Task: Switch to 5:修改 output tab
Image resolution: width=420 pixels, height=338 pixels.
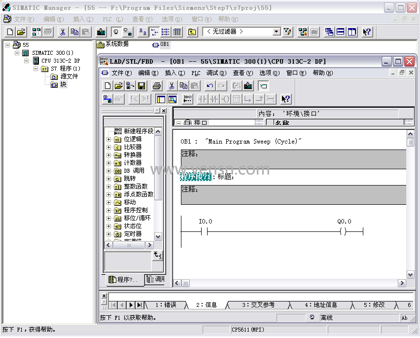Action: [x=374, y=305]
